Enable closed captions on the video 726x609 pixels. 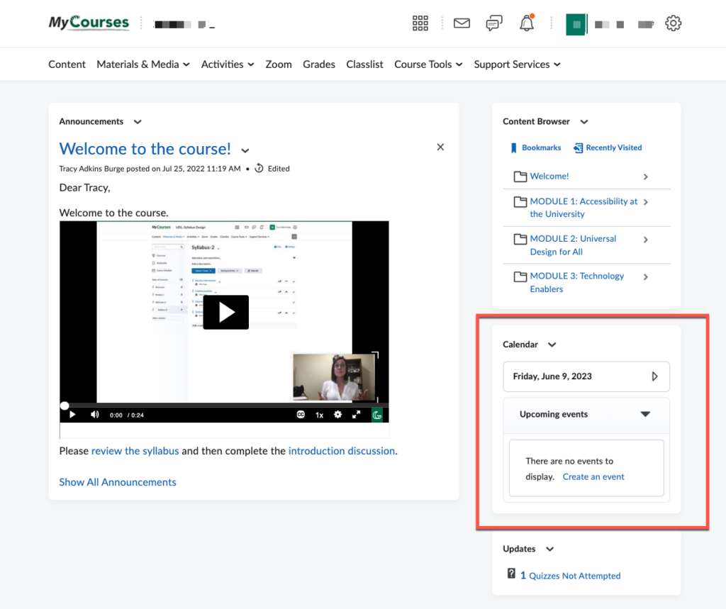(x=300, y=415)
